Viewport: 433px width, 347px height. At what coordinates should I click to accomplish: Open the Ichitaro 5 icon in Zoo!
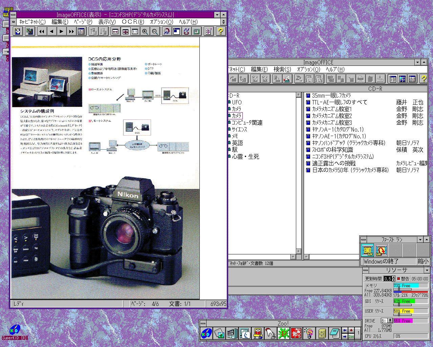tap(296, 333)
